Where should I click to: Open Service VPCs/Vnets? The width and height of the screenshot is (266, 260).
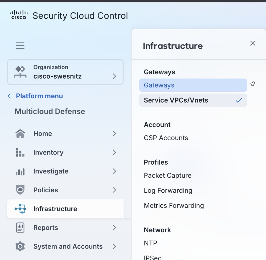tap(193, 100)
